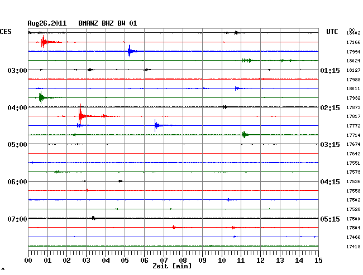Click the UTC time zone label
Screen dimensions: 363x275
point(332,32)
